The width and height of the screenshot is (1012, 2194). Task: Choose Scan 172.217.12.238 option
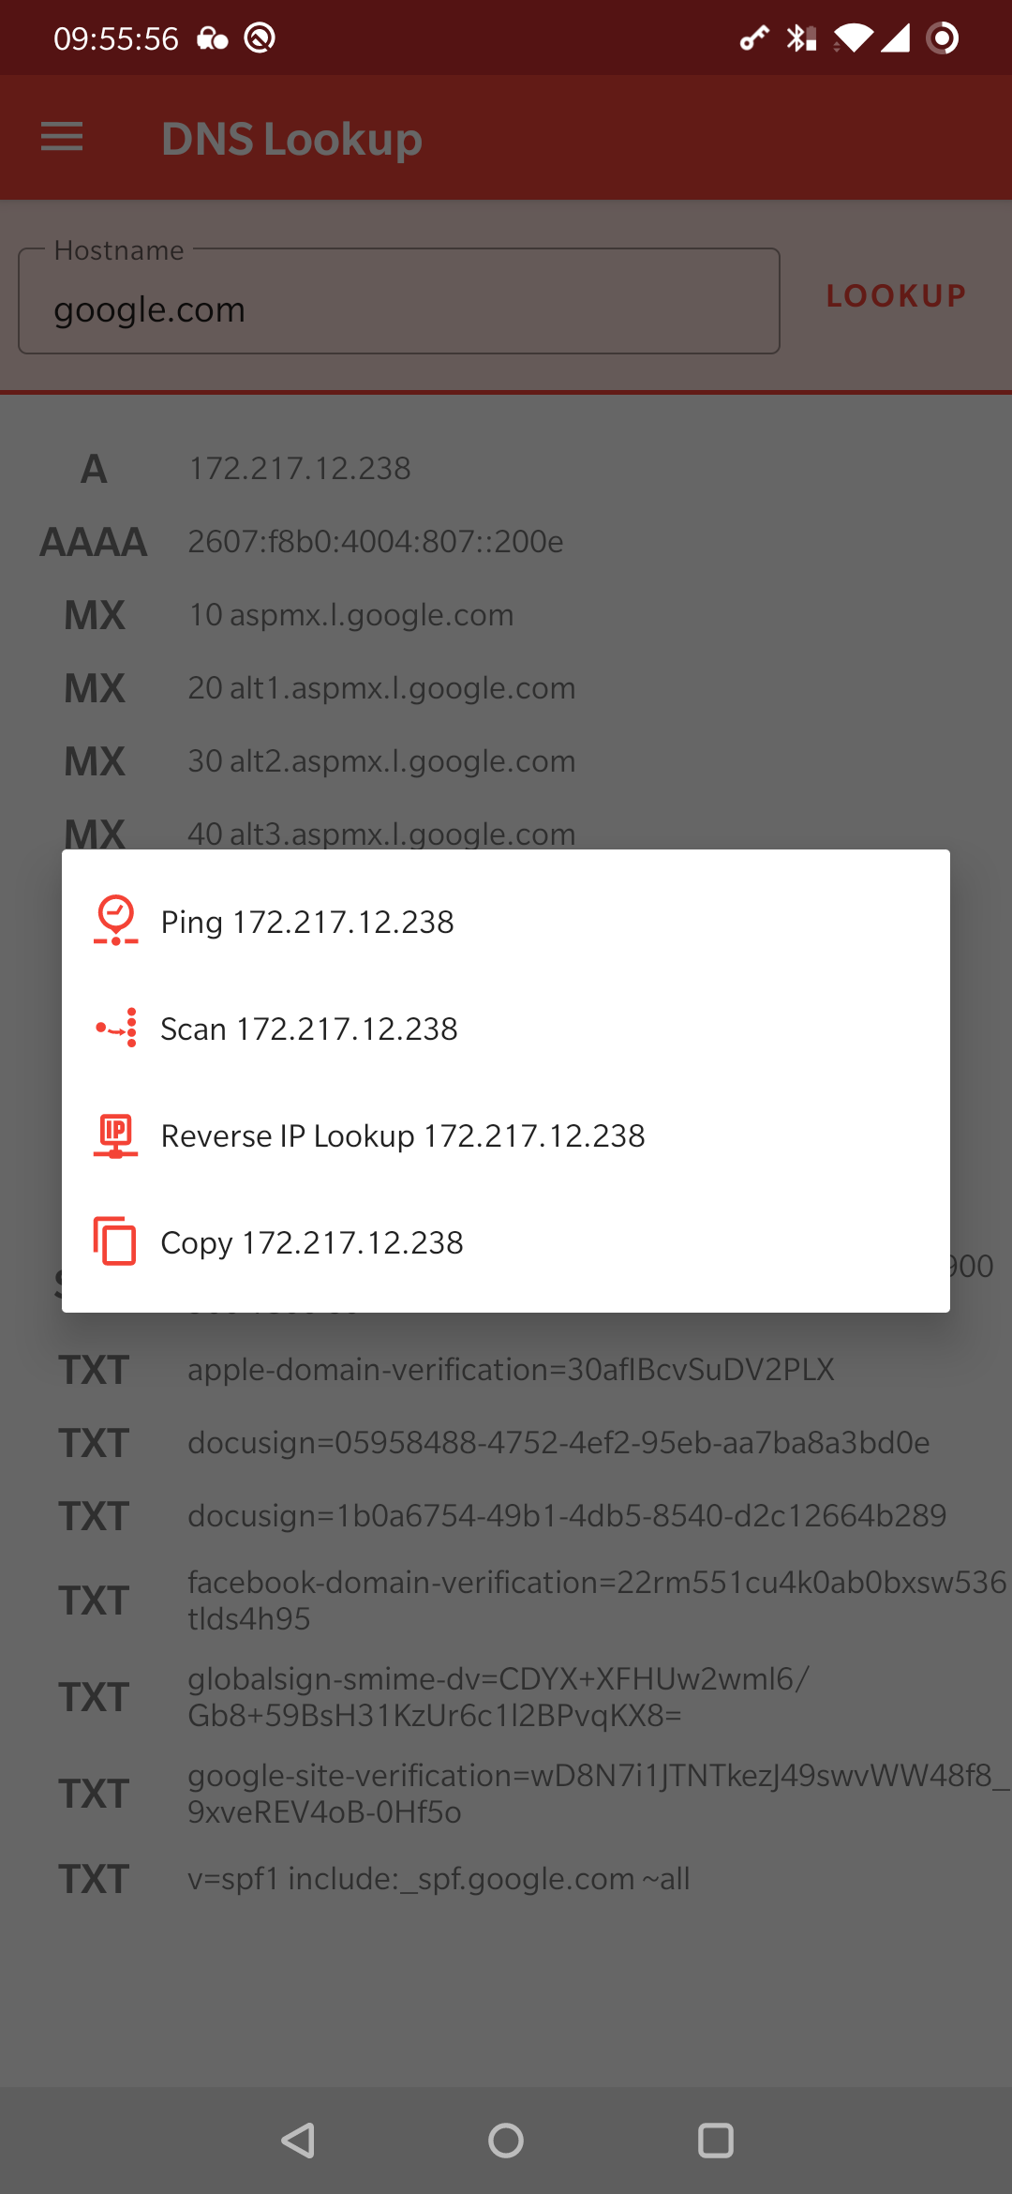[309, 1029]
